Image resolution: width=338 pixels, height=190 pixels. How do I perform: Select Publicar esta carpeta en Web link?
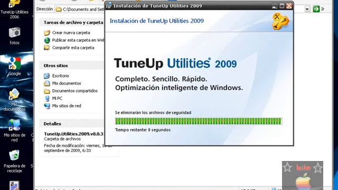pyautogui.click(x=78, y=40)
